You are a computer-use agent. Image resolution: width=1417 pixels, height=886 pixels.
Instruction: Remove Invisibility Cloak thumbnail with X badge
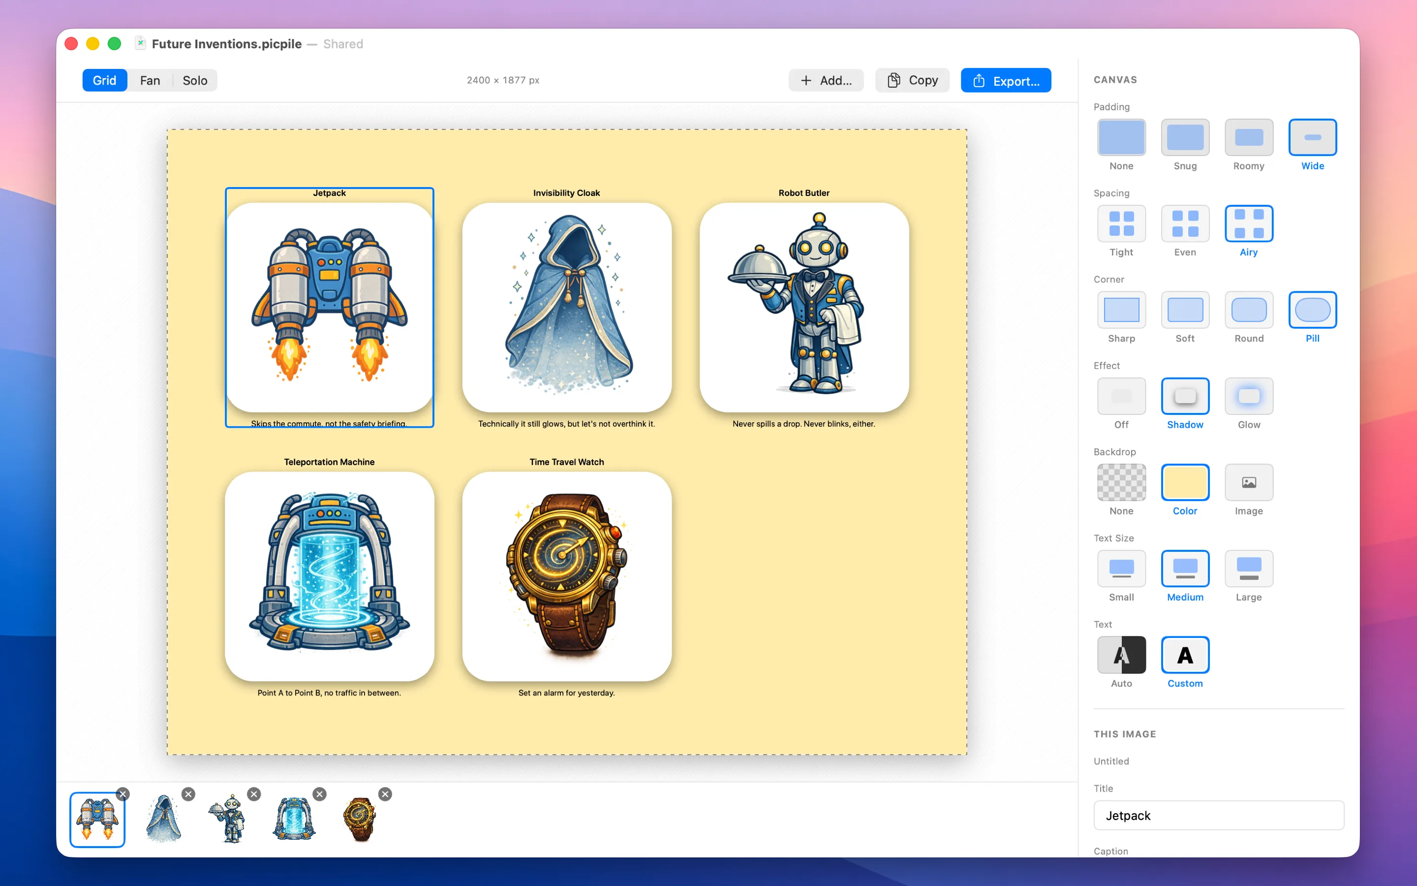pos(188,794)
